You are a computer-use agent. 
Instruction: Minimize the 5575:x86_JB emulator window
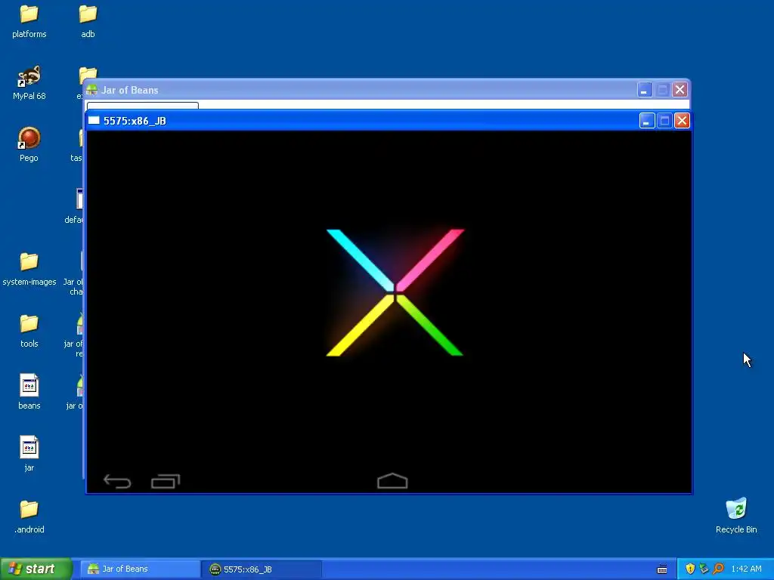[x=647, y=121]
